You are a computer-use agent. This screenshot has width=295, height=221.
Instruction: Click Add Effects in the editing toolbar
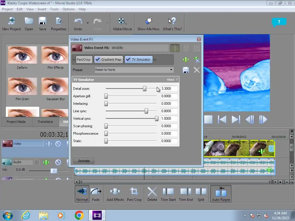point(115,194)
